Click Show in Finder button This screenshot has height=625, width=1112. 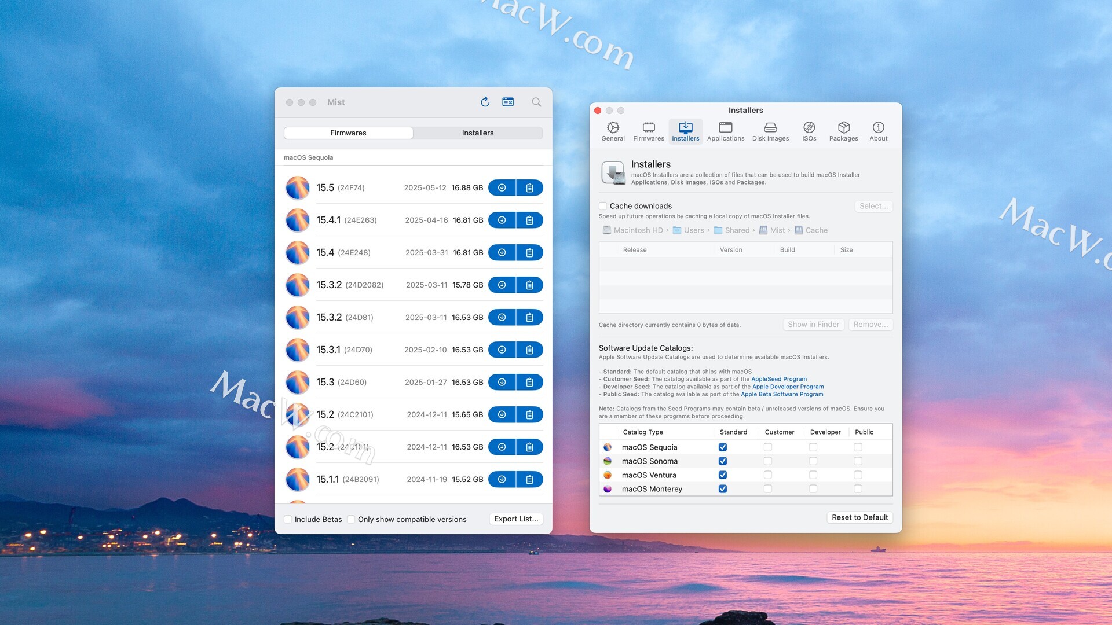tap(813, 325)
